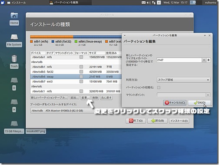Open the 利用方法 スワップ領域 dropdown
The image size is (219, 165).
tap(183, 80)
